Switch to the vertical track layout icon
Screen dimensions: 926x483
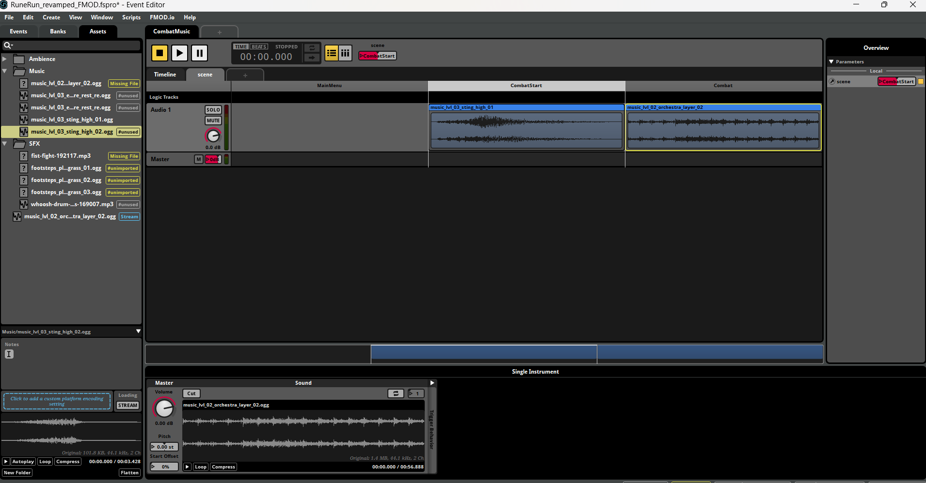(x=345, y=53)
